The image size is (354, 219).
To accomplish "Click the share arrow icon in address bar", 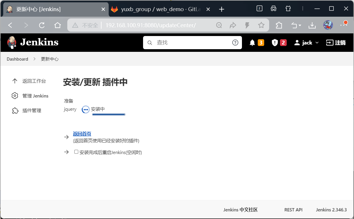I will [233, 25].
